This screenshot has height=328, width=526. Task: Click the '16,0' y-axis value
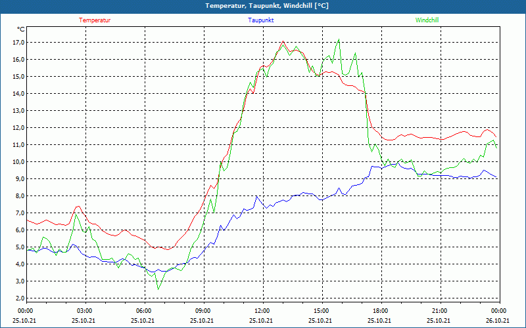[x=18, y=60]
